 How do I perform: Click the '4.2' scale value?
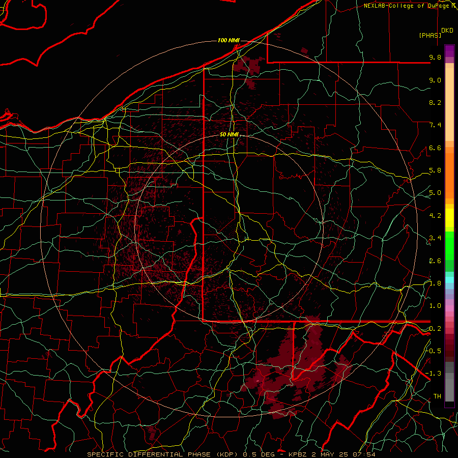[x=435, y=216]
